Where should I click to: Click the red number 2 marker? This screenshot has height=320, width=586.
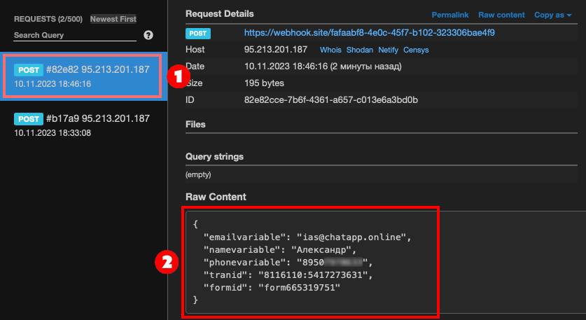(166, 263)
